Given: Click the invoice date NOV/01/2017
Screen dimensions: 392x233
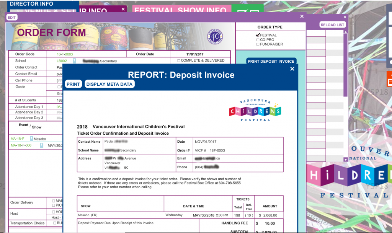Looking at the screenshot, I should coord(206,142).
